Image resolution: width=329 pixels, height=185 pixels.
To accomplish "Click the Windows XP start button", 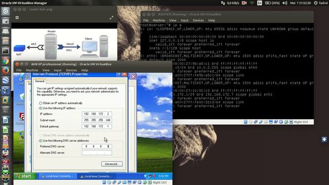I will [25, 176].
